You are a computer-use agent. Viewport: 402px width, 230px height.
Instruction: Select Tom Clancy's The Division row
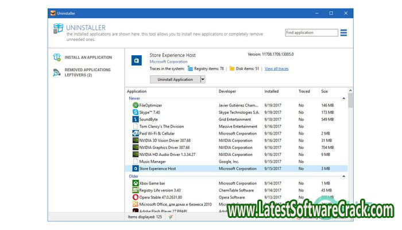(237, 126)
